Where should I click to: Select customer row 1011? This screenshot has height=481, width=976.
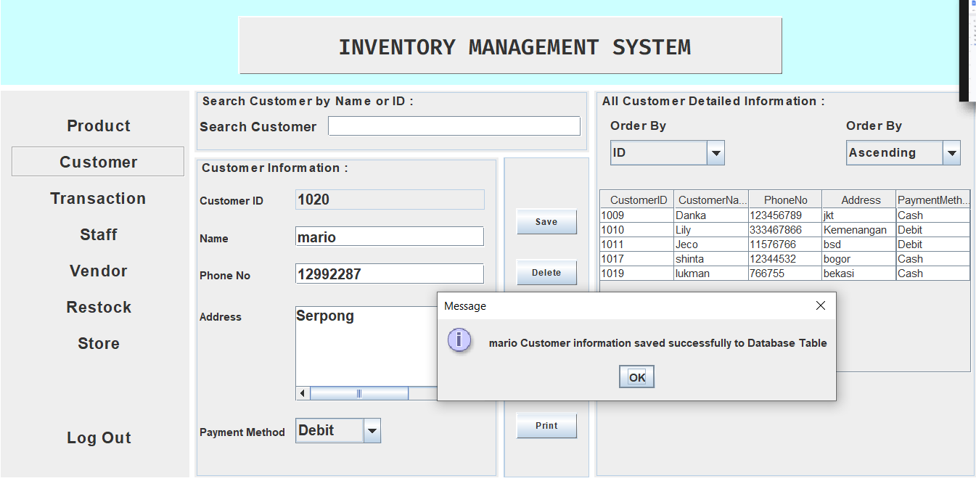pos(785,244)
